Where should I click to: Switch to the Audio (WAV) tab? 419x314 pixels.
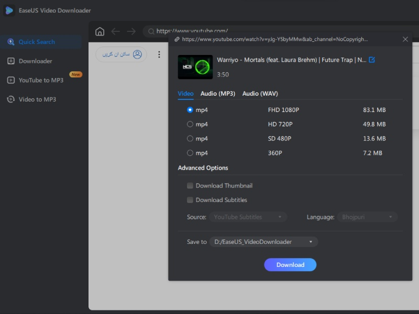tap(260, 94)
